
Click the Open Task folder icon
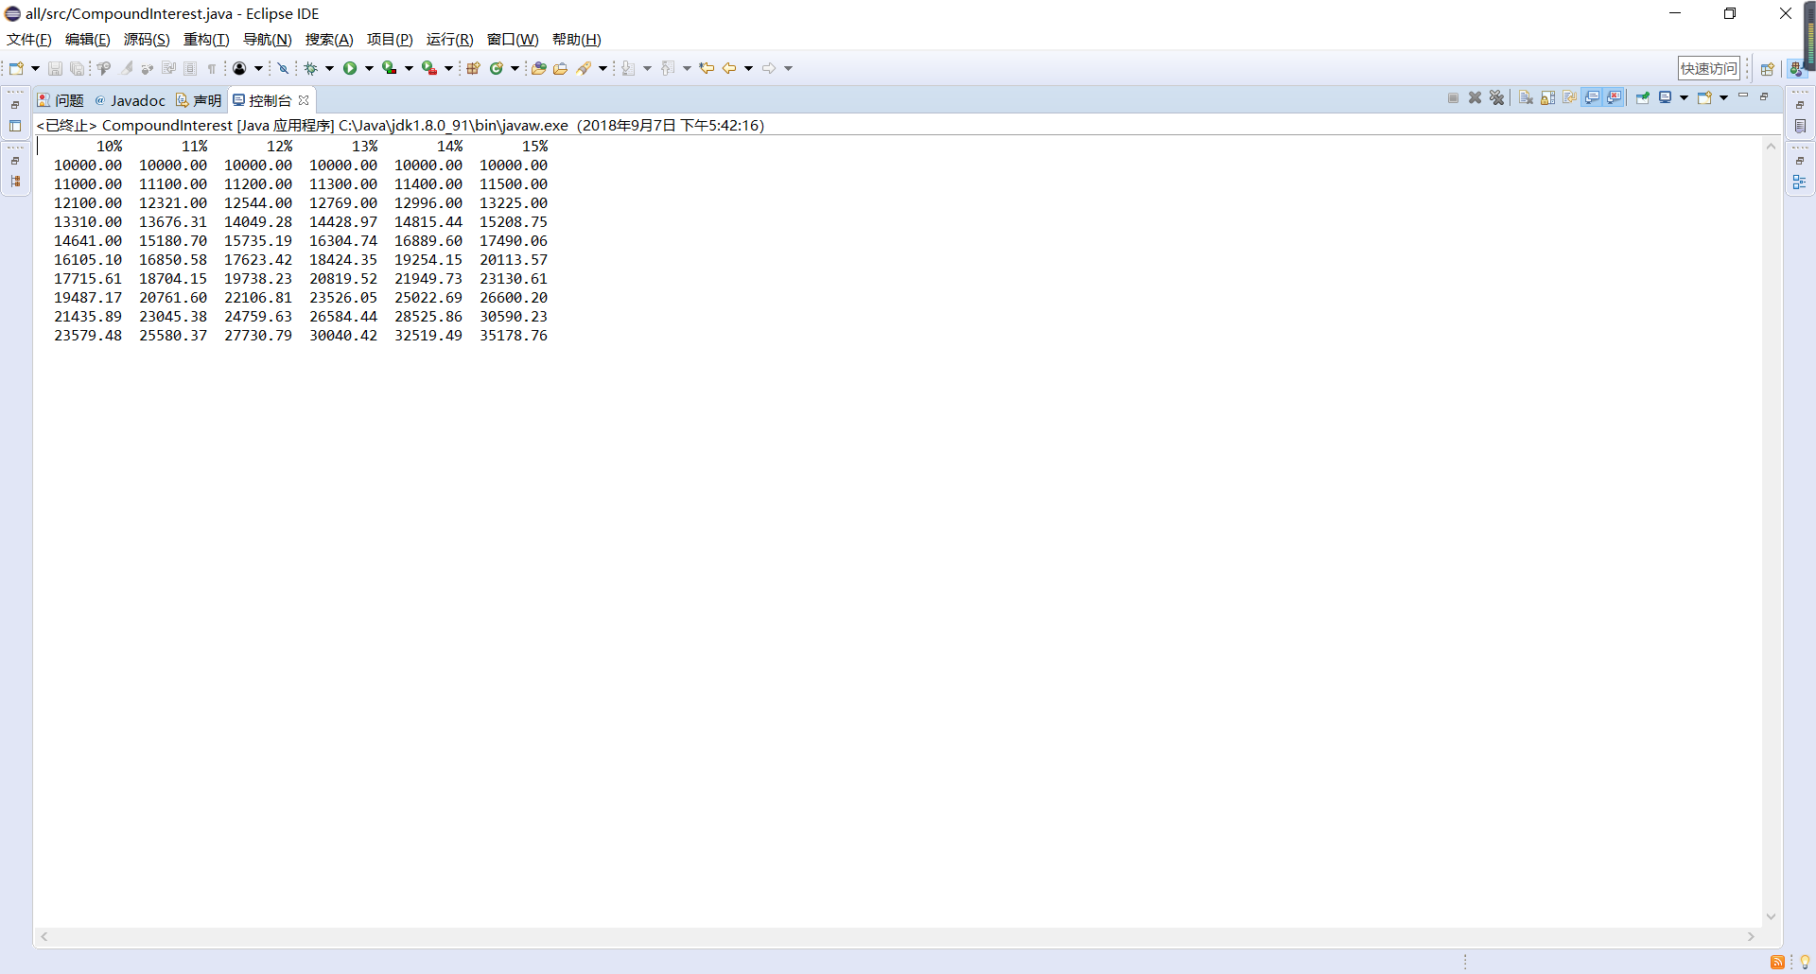tap(560, 68)
